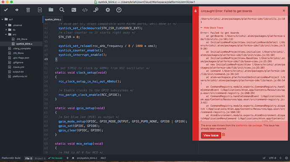
Task: Click the UTF-8 encoding selector
Action: 272,158
